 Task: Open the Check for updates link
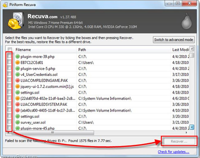tap(173, 152)
